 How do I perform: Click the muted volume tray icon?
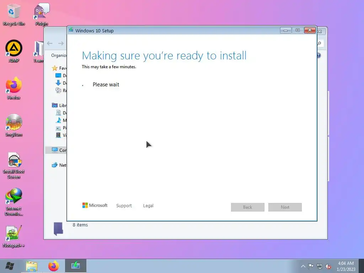(x=328, y=266)
